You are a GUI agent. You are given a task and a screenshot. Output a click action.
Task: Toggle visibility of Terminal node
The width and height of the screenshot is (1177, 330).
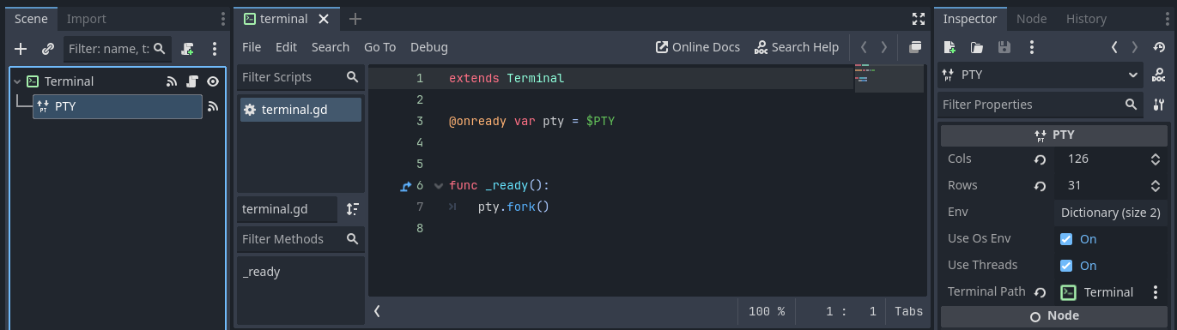click(213, 81)
